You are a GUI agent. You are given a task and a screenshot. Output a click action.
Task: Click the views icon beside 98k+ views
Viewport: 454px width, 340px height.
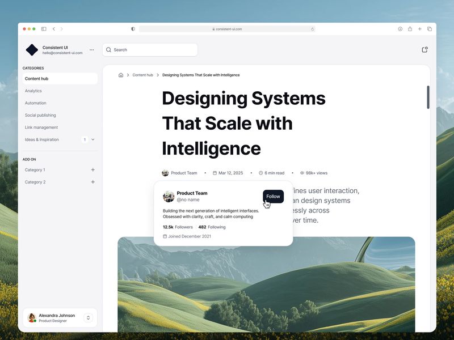301,173
